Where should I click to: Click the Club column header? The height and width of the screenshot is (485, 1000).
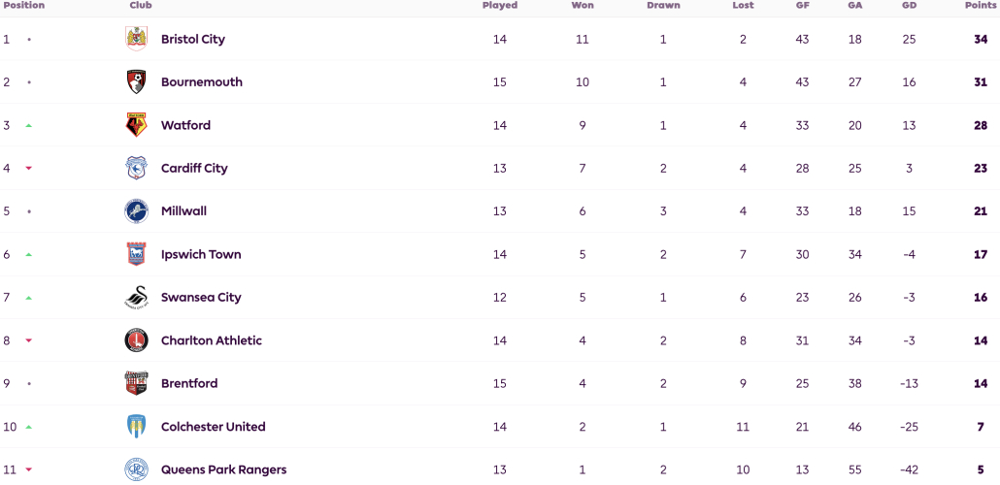click(141, 5)
